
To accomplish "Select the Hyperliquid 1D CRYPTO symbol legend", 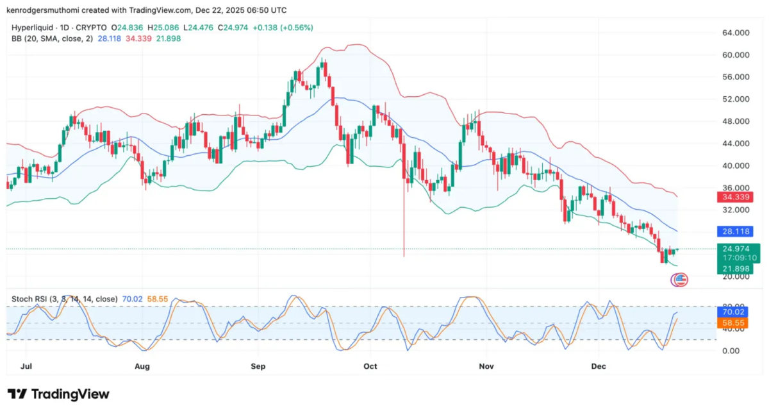I will click(x=59, y=28).
